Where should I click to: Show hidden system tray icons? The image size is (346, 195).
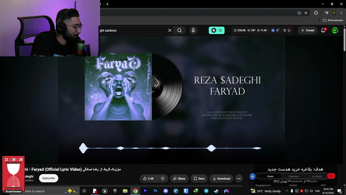pyautogui.click(x=287, y=191)
